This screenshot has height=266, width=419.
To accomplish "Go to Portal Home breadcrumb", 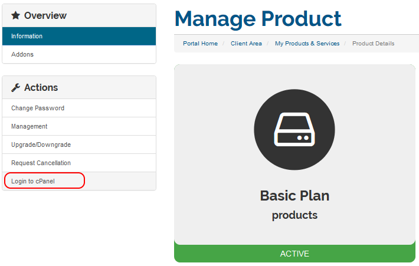I will click(x=200, y=44).
